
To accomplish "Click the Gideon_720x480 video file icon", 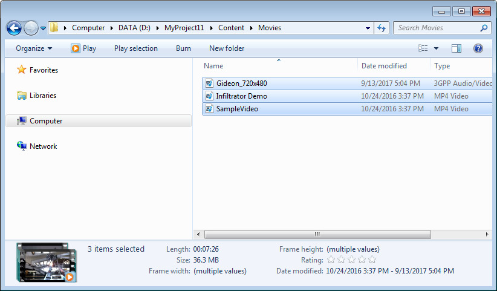I will (209, 83).
